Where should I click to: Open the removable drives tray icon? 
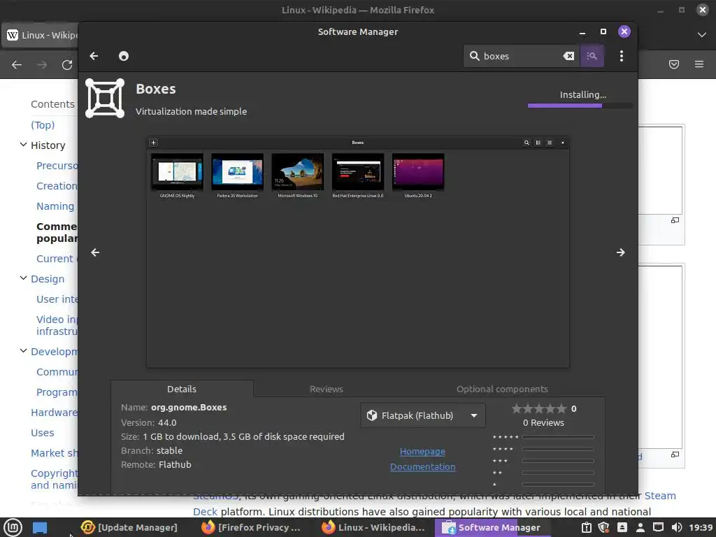tap(622, 527)
